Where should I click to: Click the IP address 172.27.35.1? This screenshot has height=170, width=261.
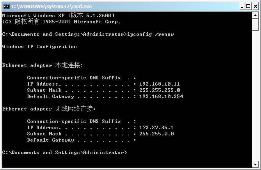tap(156, 128)
